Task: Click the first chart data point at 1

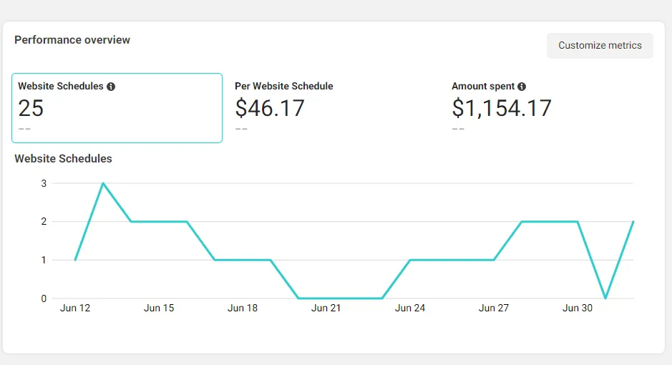Action: [75, 260]
